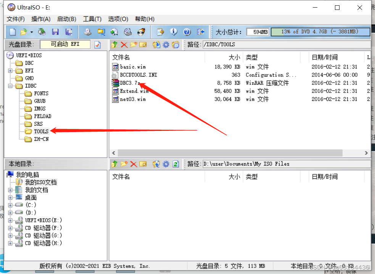Image resolution: width=375 pixels, height=274 pixels.
Task: Open the 操作(A) menu
Action: pos(41,19)
